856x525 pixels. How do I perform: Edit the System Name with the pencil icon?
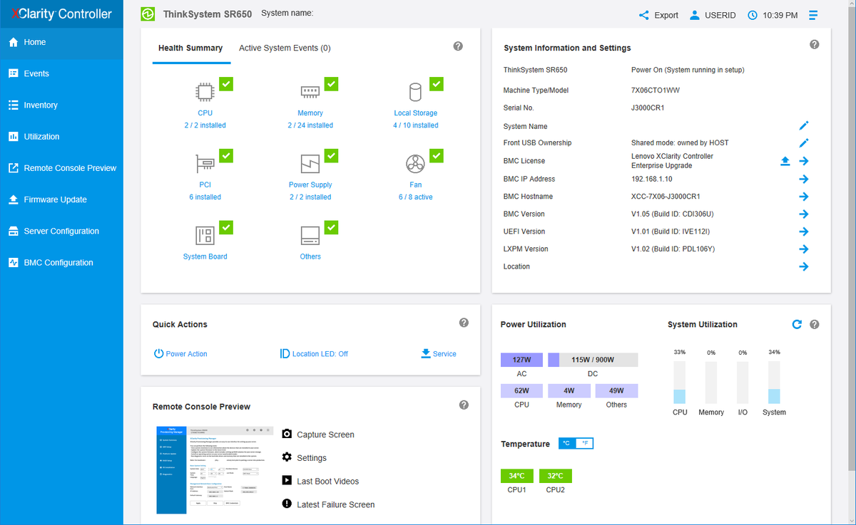(x=804, y=125)
